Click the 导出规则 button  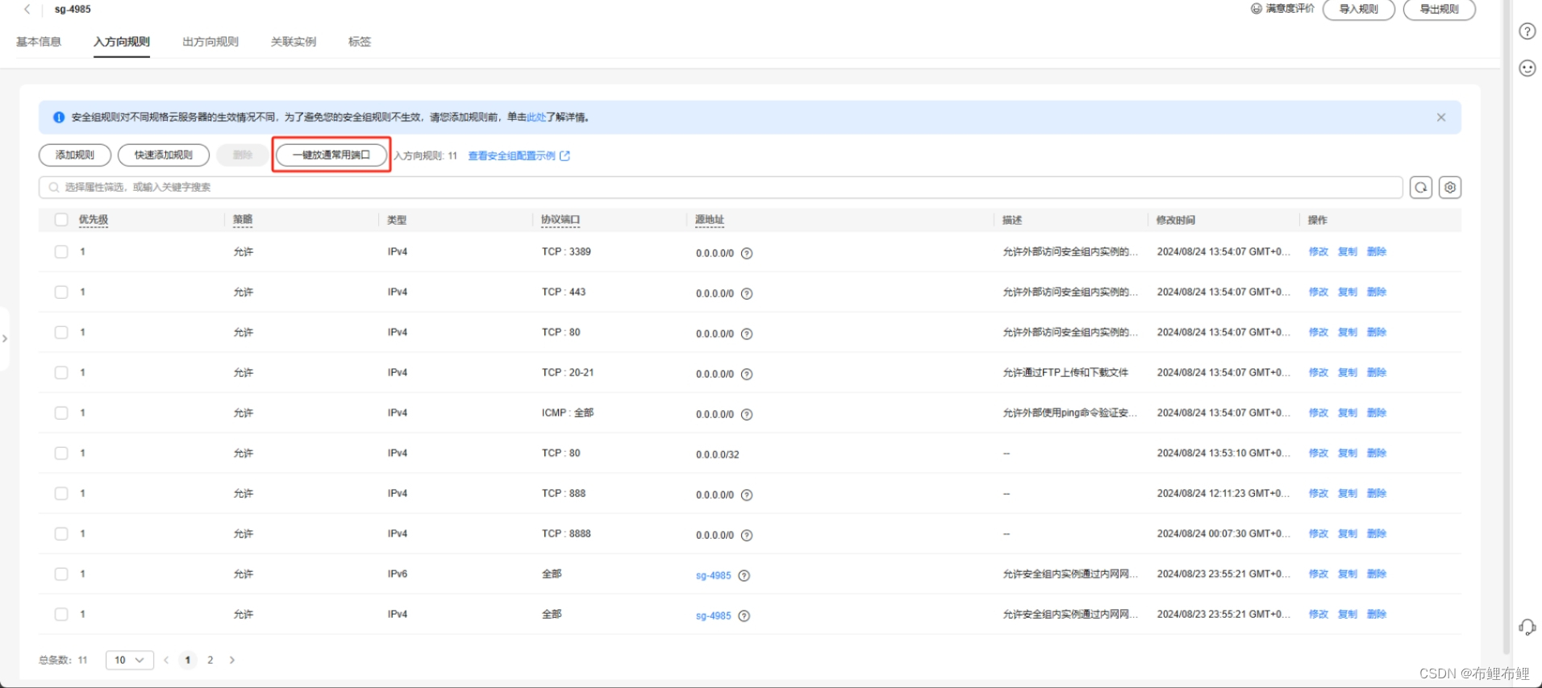click(x=1440, y=10)
